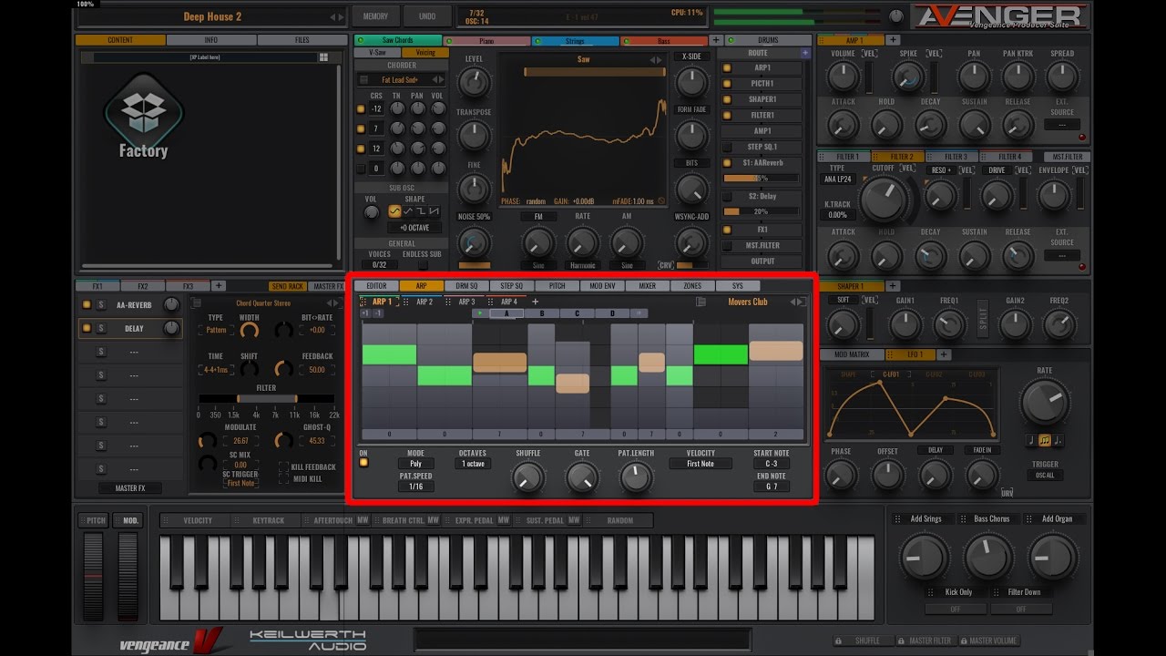Enable the MIDI KILL checkbox
This screenshot has height=656, width=1166.
coord(283,478)
